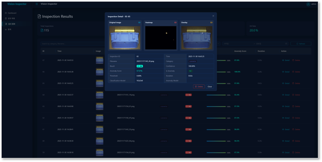Expand the filter dropdown left of date range
The image size is (322, 162).
218,44
